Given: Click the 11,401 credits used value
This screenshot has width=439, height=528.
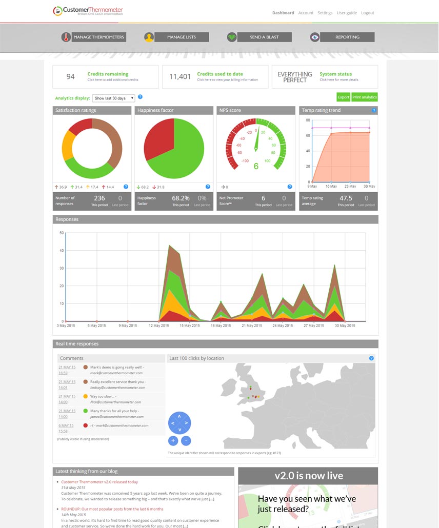Looking at the screenshot, I should 180,76.
